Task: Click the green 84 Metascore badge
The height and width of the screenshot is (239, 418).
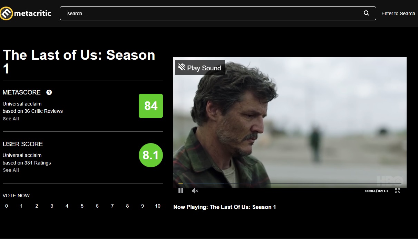Action: point(151,106)
